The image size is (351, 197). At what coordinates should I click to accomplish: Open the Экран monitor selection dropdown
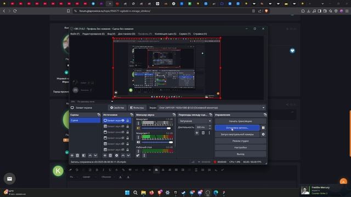tap(211, 108)
